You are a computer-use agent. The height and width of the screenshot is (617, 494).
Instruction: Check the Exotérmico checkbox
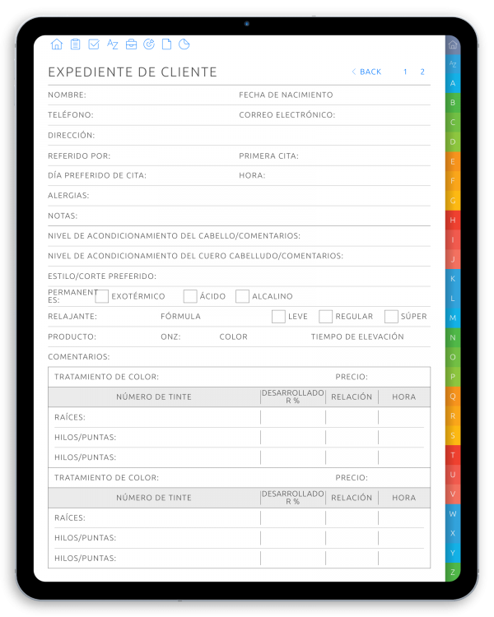click(x=101, y=296)
